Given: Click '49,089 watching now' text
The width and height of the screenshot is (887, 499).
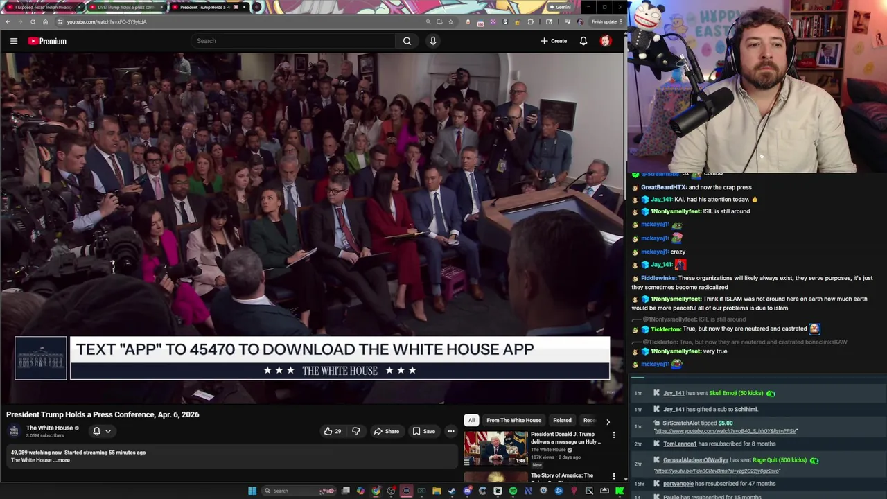Looking at the screenshot, I should point(35,453).
